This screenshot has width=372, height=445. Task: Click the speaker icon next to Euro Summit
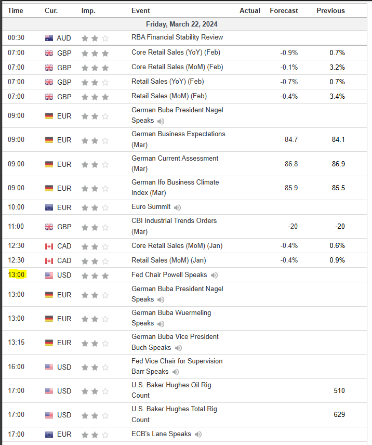pos(178,207)
